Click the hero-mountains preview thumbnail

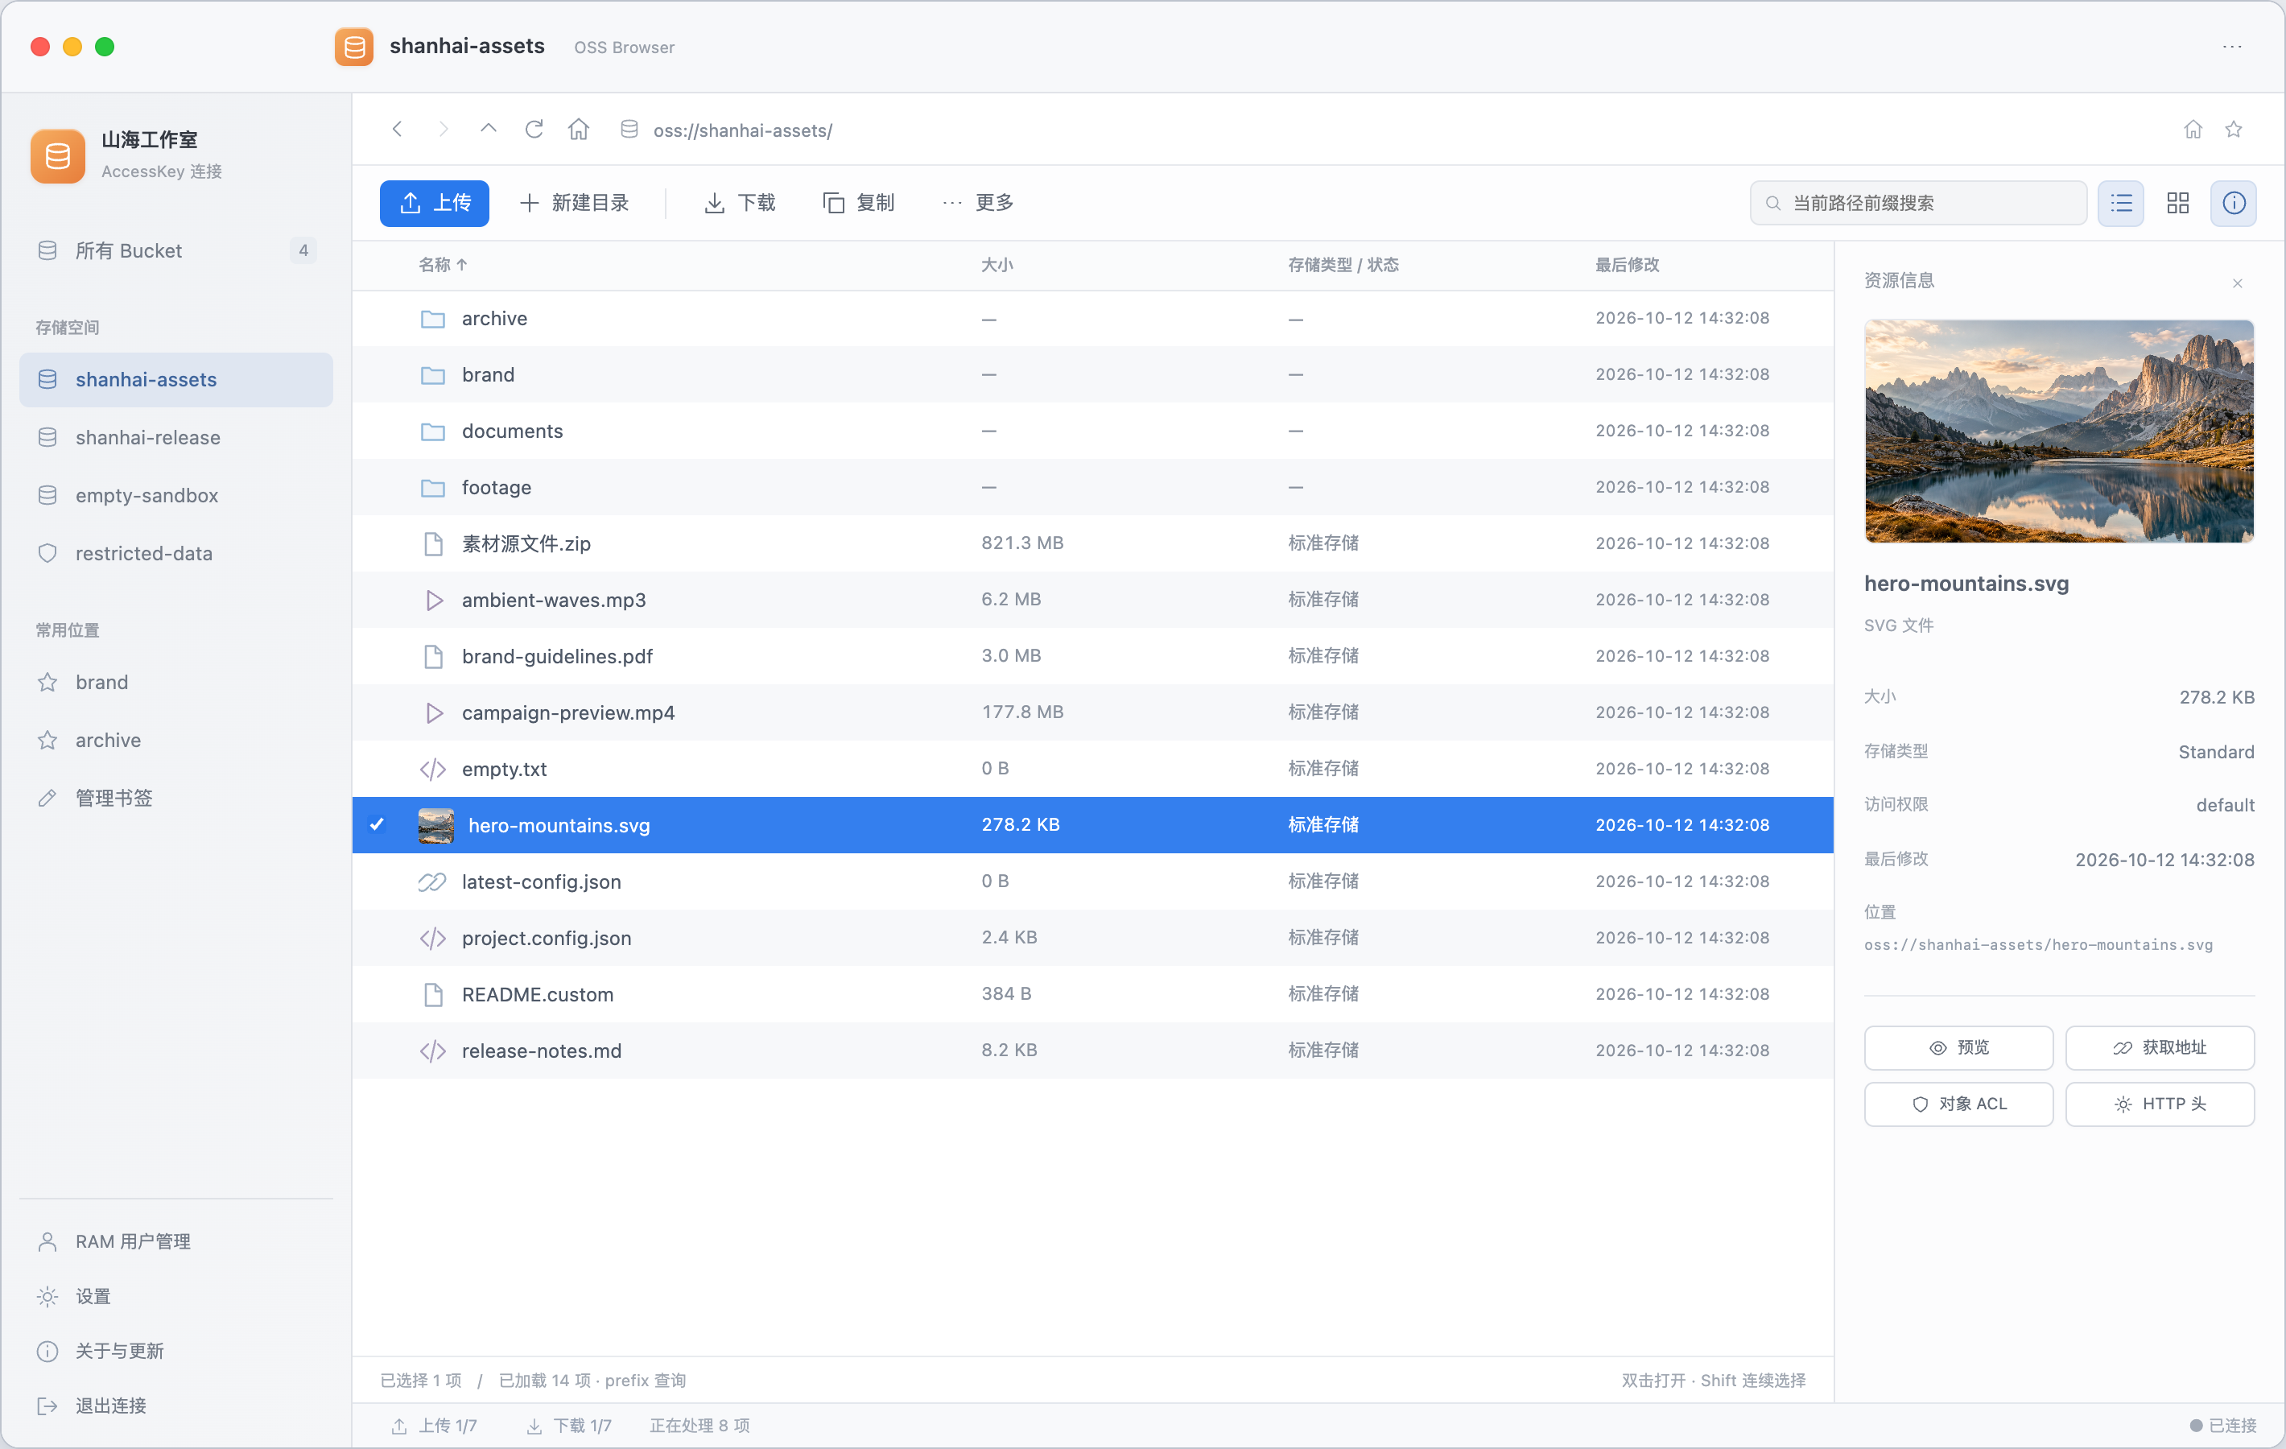[x=2059, y=431]
